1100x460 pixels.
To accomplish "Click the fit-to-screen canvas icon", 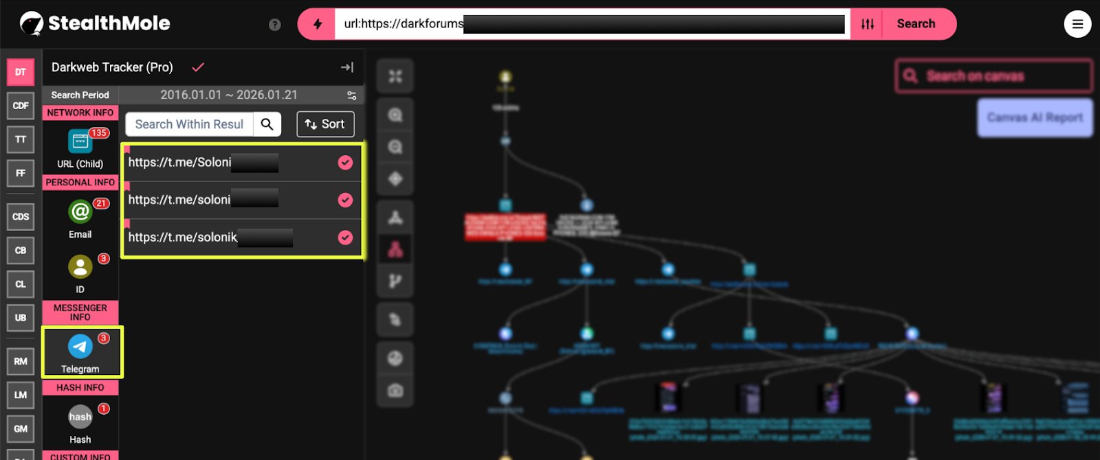I will 395,76.
